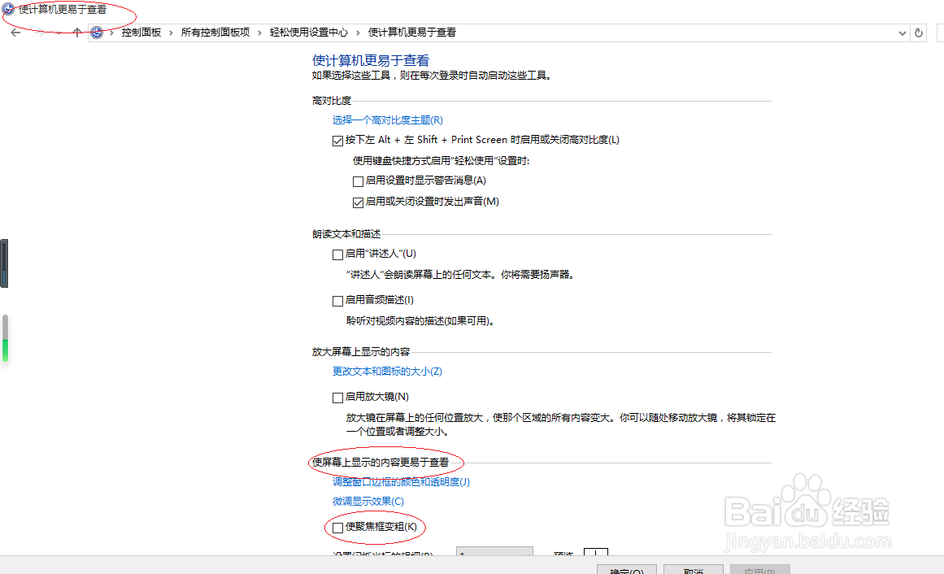Image resolution: width=944 pixels, height=574 pixels.
Task: Click the Back navigation arrow
Action: coord(14,33)
